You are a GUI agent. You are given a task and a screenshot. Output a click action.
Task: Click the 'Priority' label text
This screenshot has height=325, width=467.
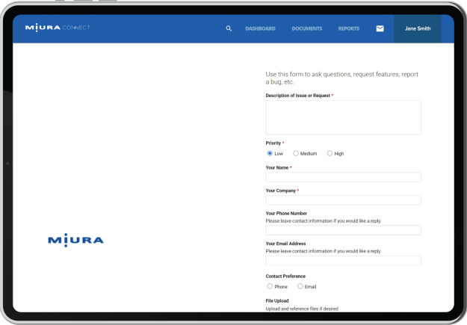point(273,143)
